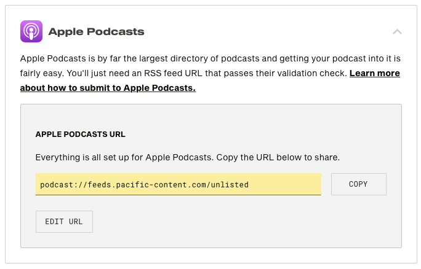Click the podcast feed URL field
This screenshot has height=269, width=421.
pos(178,184)
